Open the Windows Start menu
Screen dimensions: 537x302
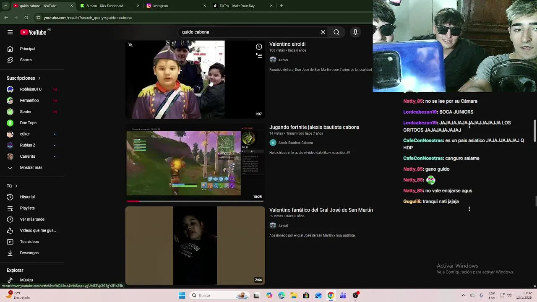[x=182, y=295]
